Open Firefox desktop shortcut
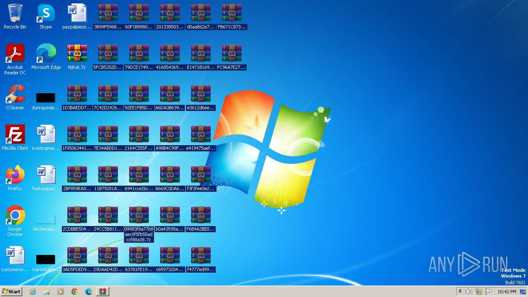528x297 pixels. click(x=15, y=179)
